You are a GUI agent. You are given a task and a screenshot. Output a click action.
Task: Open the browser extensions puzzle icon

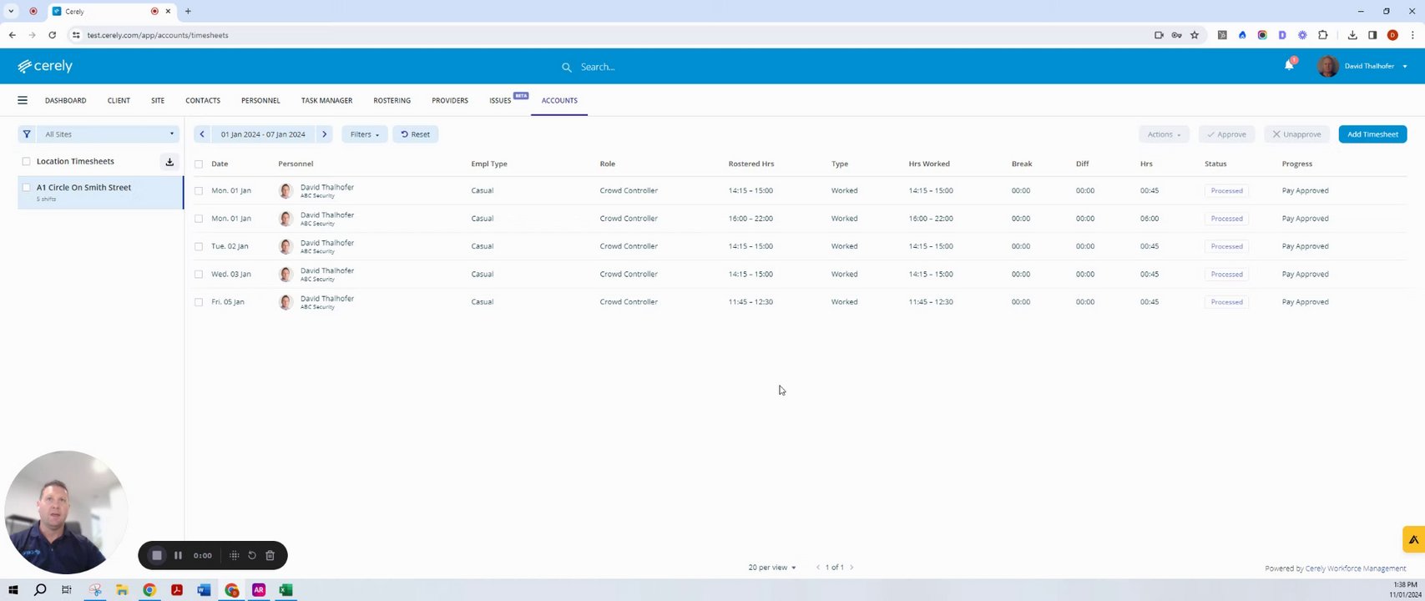click(1322, 35)
